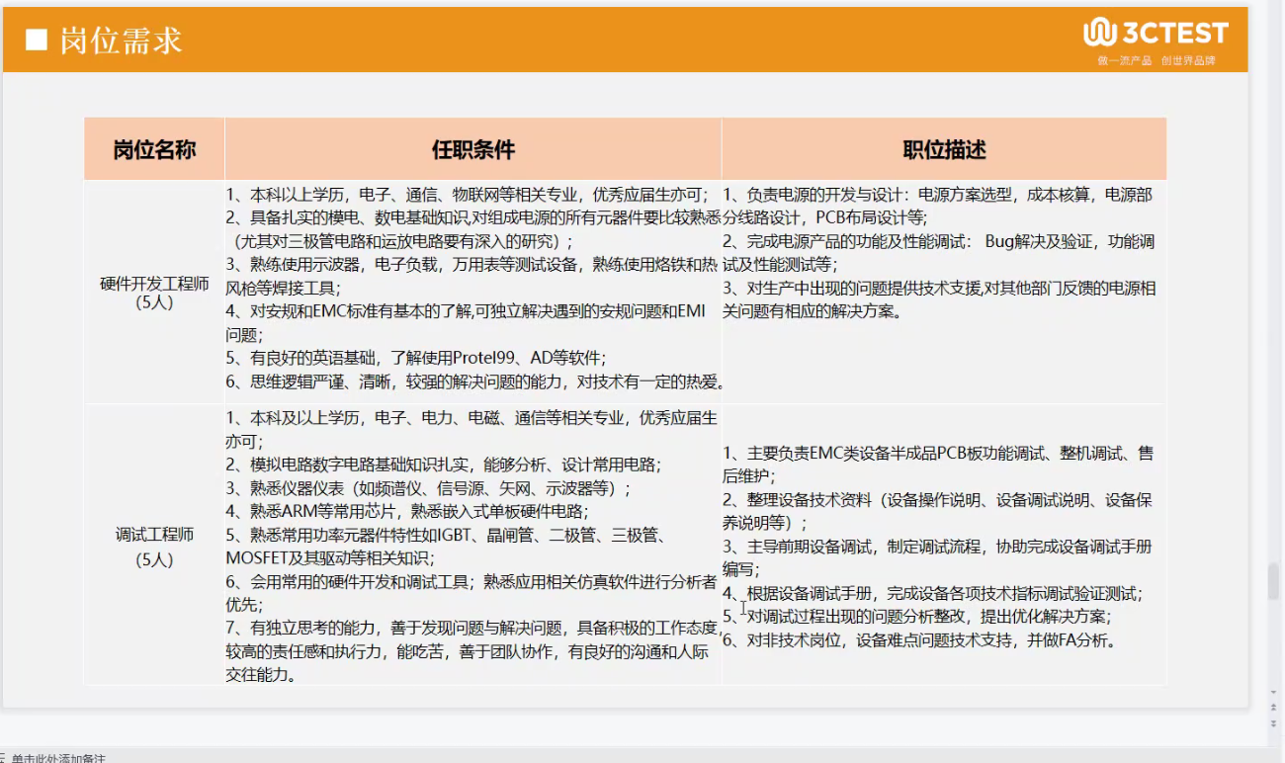Select the 职位描述 column header
The height and width of the screenshot is (763, 1285).
click(x=943, y=149)
